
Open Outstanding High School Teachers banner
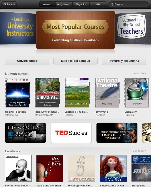133,28
